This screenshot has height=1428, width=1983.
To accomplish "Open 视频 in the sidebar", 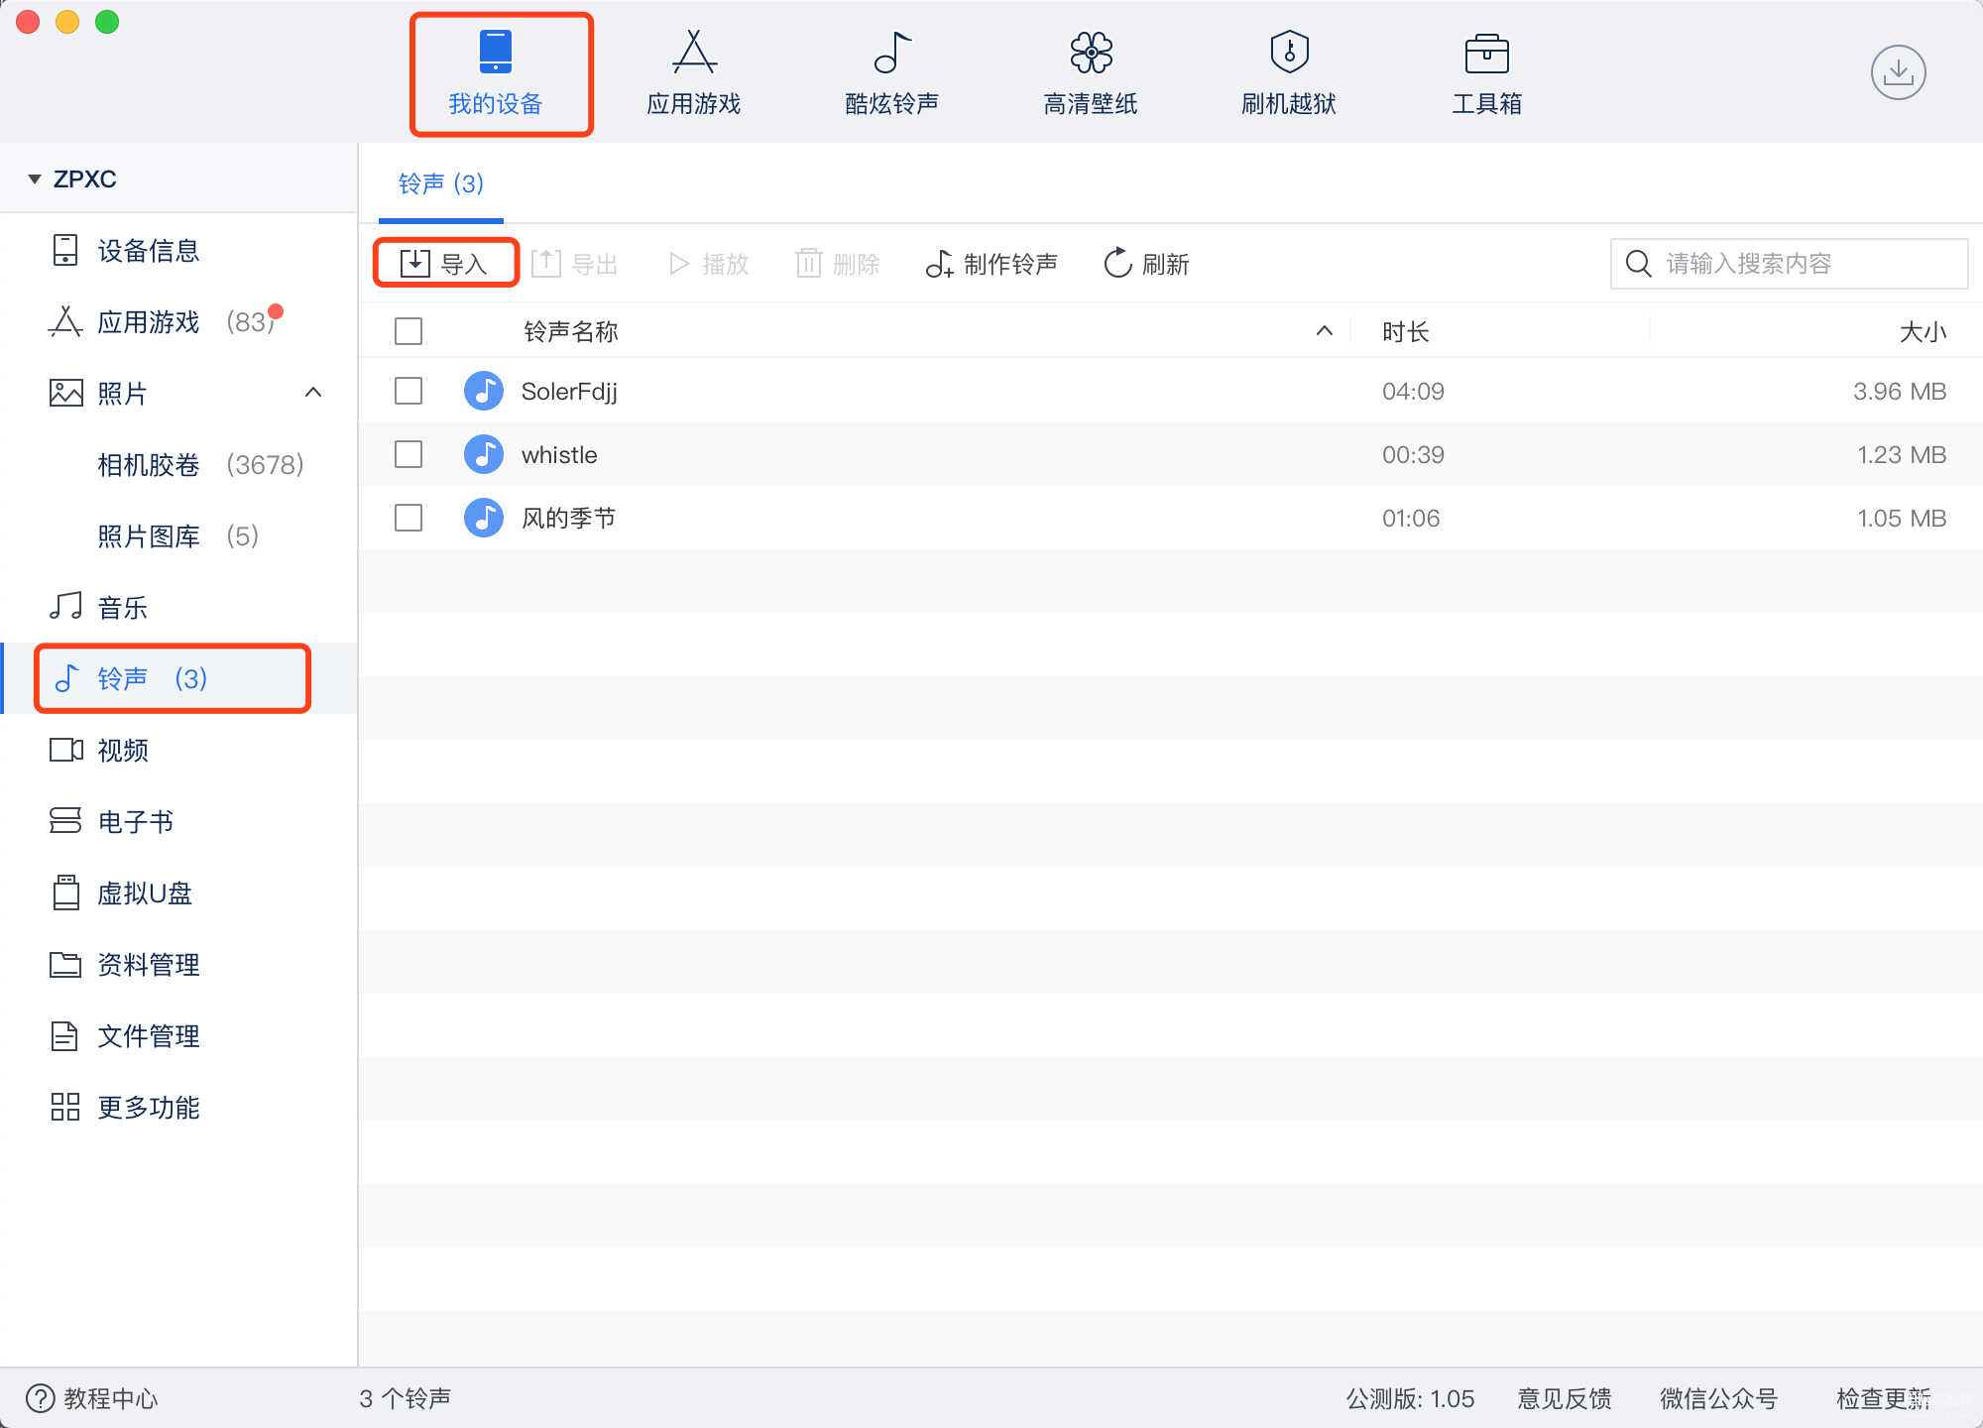I will point(178,750).
